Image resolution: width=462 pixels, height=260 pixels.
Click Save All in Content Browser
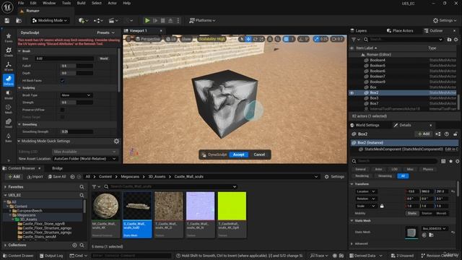tap(57, 176)
